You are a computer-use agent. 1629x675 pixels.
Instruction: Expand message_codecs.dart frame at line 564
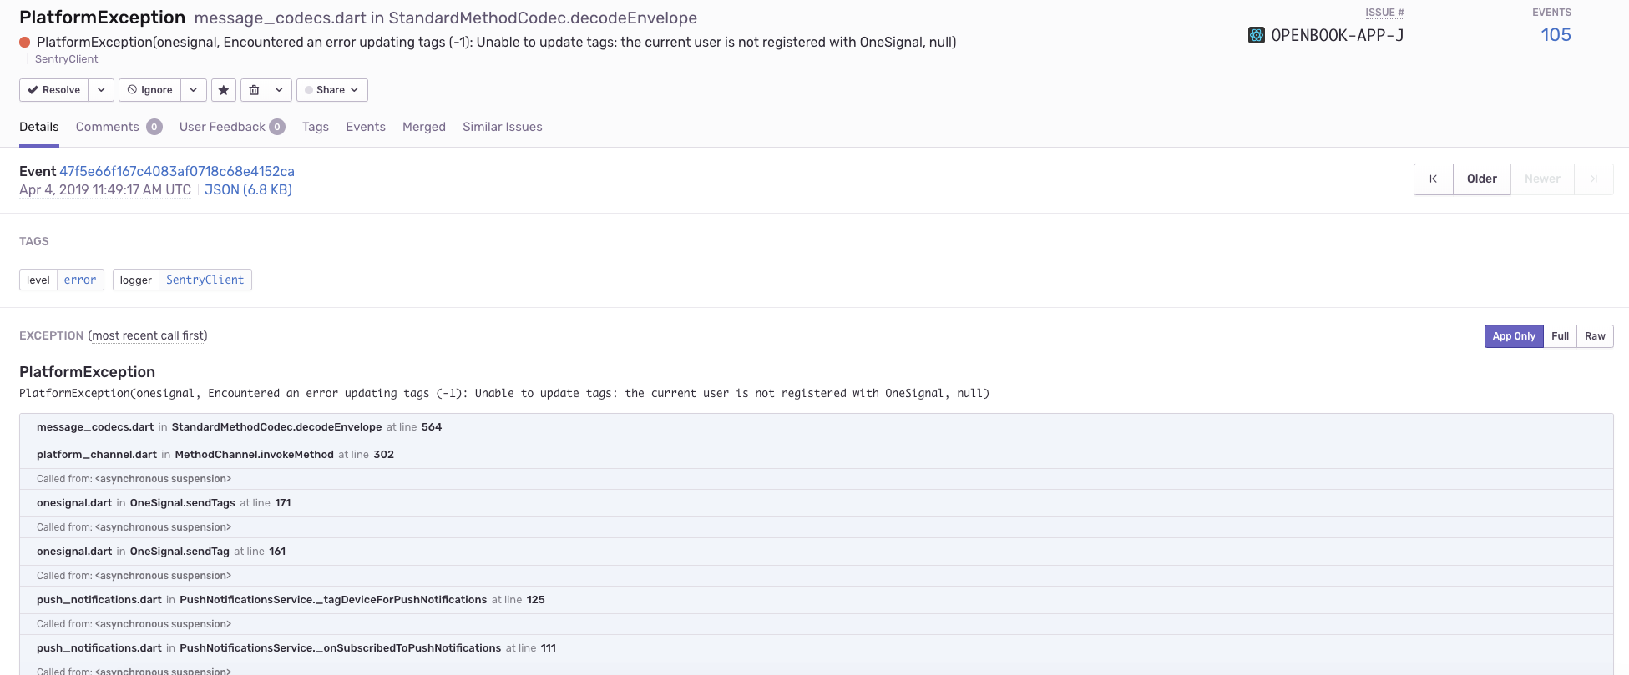point(816,427)
